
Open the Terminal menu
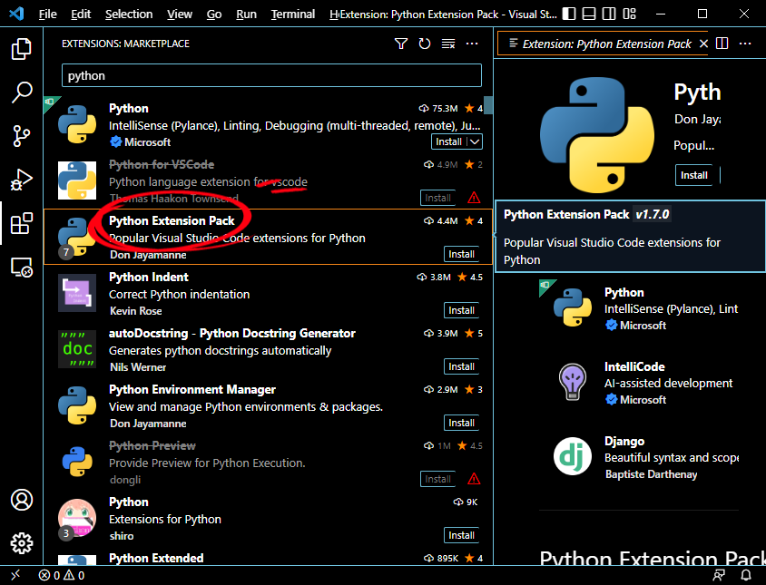pyautogui.click(x=292, y=15)
